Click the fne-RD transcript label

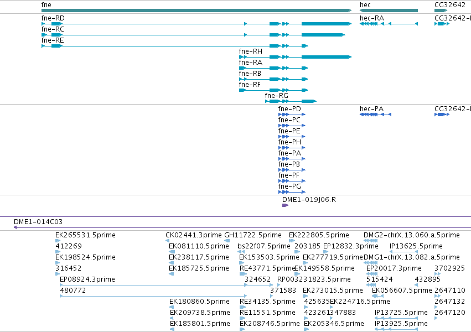(x=53, y=18)
